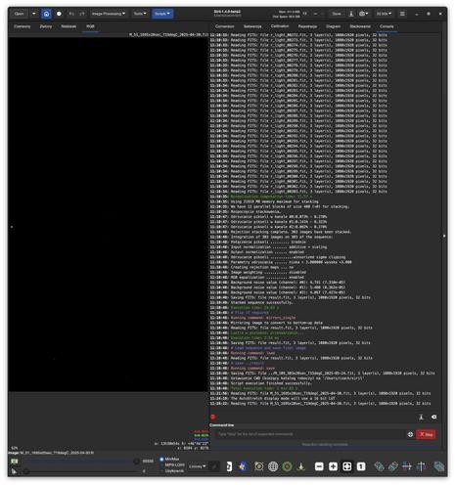The width and height of the screenshot is (455, 485).
Task: Click the export log icon below console
Action: (x=421, y=417)
